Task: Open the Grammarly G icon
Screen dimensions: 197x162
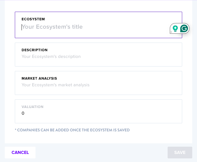Action: pos(184,28)
